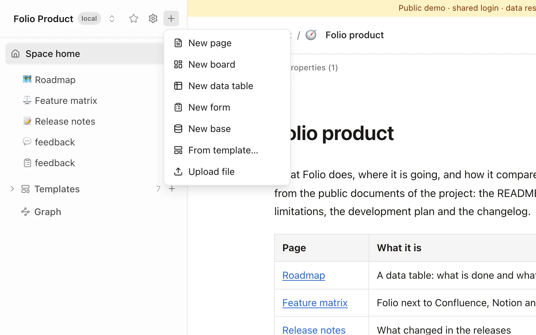Go to Space home in the sidebar
The image size is (536, 335).
[85, 54]
